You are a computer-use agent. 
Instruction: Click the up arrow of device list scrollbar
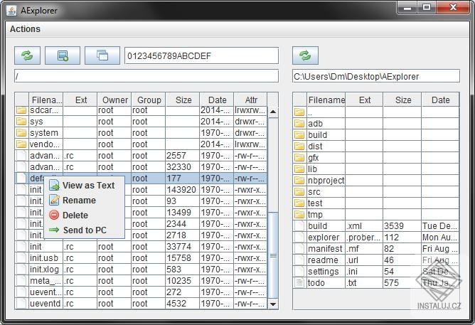tap(273, 112)
